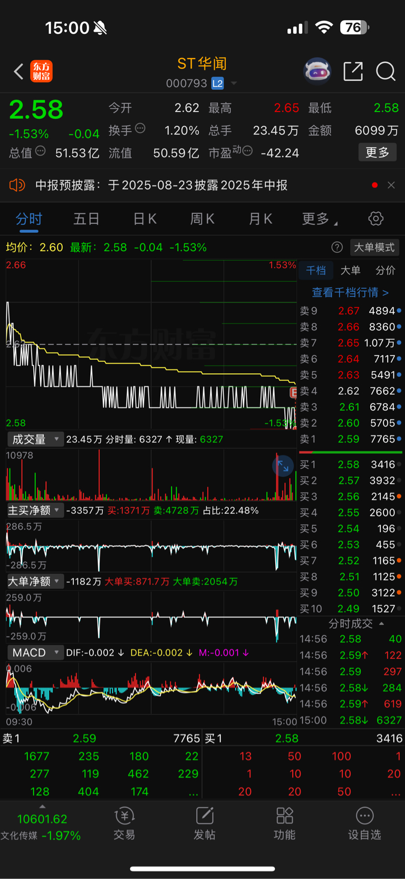Click the 更多 button in the quote header
The width and height of the screenshot is (405, 879).
tap(377, 153)
